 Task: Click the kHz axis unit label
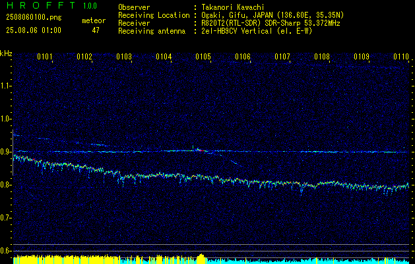tap(6, 53)
